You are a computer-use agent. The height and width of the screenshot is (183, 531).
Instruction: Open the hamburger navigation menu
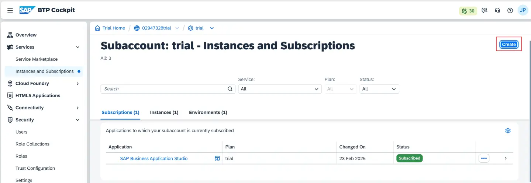(10, 10)
